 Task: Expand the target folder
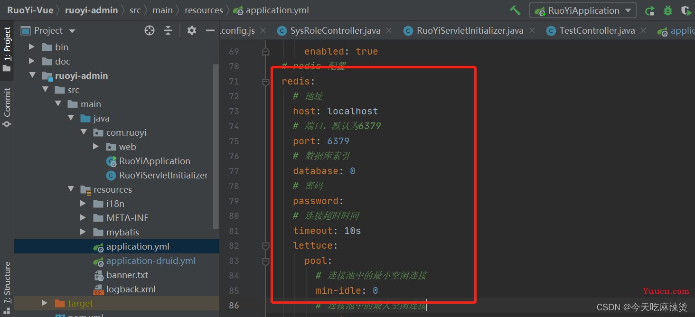45,303
